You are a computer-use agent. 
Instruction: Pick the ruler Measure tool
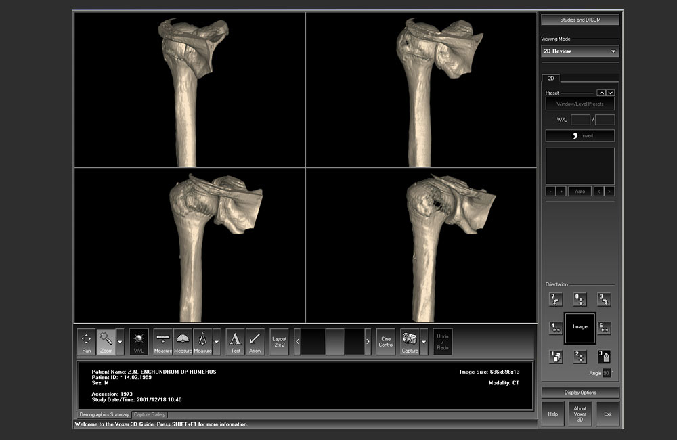click(162, 342)
